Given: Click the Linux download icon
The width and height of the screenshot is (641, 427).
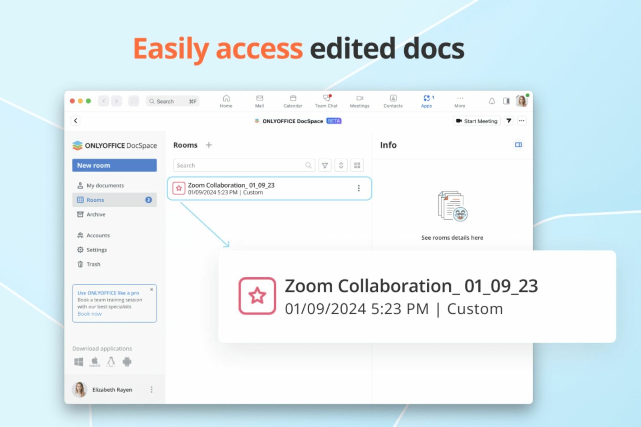Looking at the screenshot, I should (x=111, y=362).
